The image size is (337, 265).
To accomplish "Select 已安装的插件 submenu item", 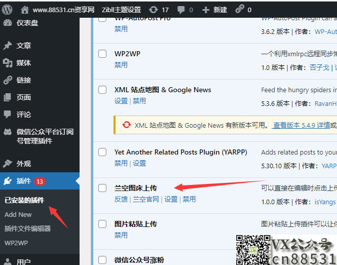I will coord(24,200).
